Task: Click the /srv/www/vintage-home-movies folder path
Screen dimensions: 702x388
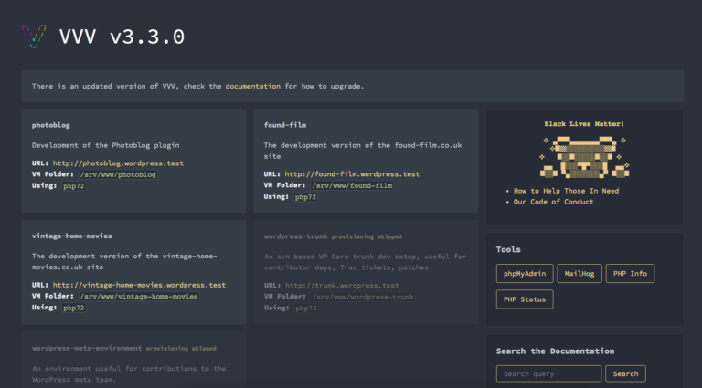Action: (139, 297)
